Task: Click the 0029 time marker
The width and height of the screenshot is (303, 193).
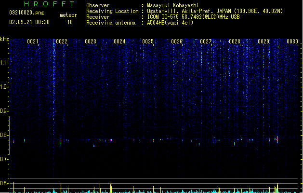Action: coord(263,41)
